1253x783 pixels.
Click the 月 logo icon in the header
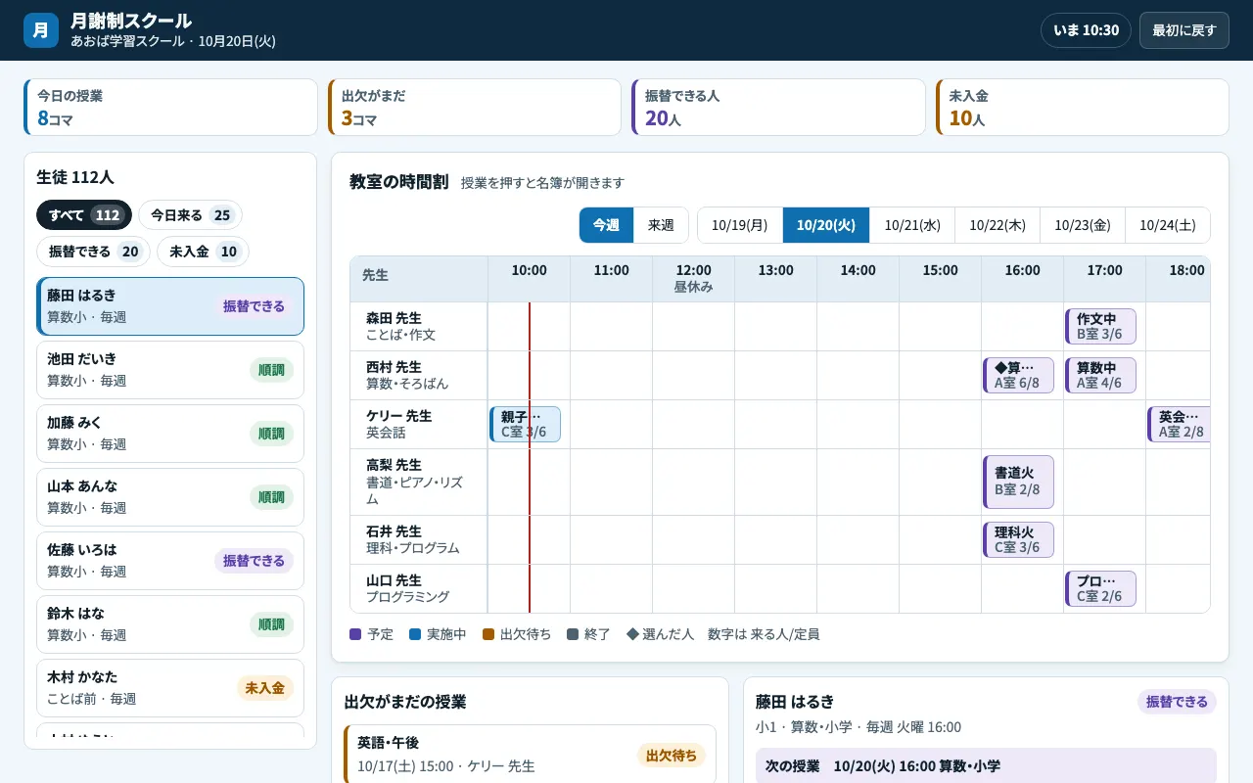[41, 30]
